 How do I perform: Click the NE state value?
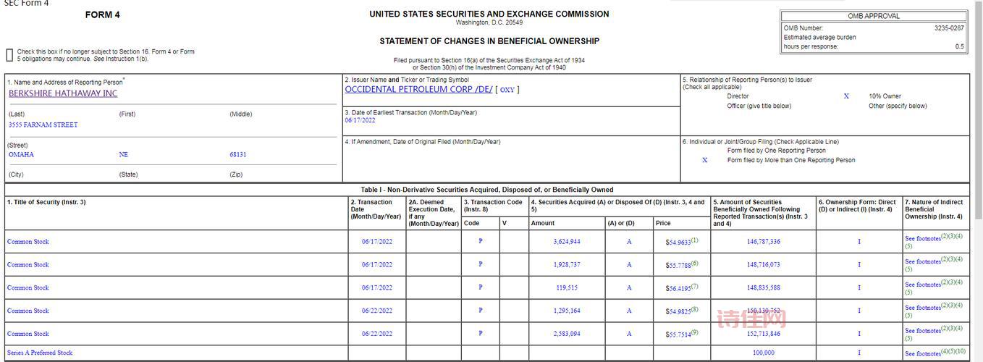(123, 155)
